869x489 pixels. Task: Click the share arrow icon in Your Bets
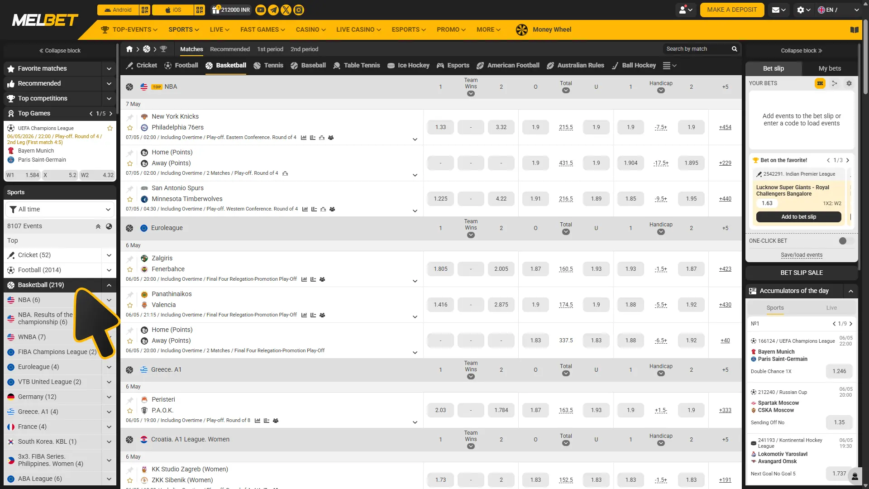tap(835, 83)
